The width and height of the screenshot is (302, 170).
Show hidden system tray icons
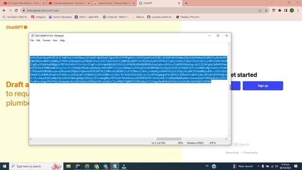pos(258,166)
